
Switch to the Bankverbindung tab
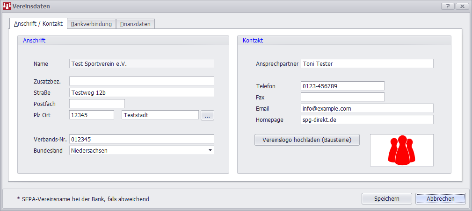point(91,24)
